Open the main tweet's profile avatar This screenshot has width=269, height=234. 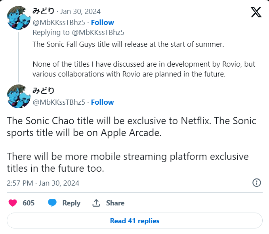pyautogui.click(x=19, y=96)
